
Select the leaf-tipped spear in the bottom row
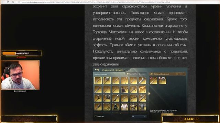coord(98,107)
